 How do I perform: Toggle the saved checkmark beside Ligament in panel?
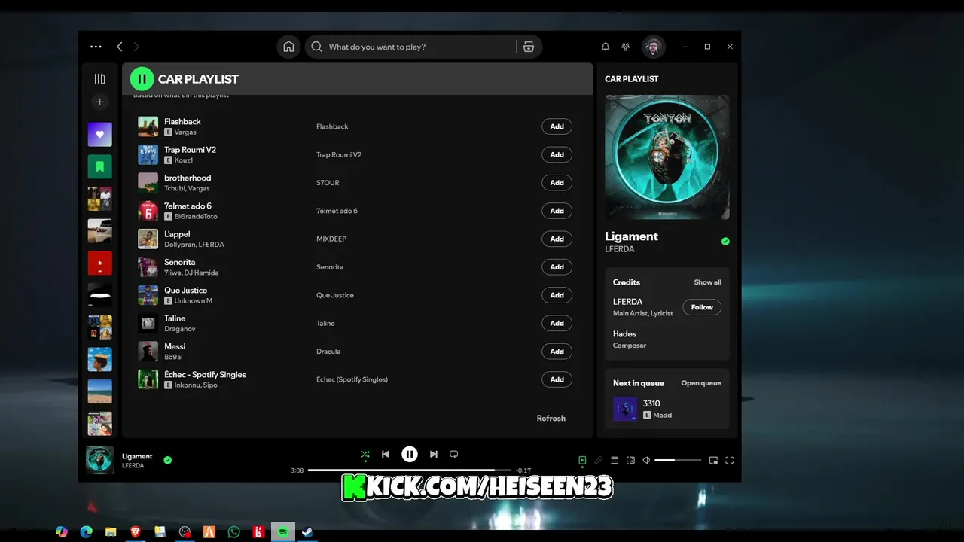point(725,242)
